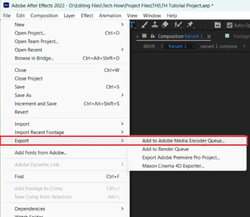Toggle the lock icon on Composition panel
Image resolution: width=250 pixels, height=217 pixels.
point(152,36)
